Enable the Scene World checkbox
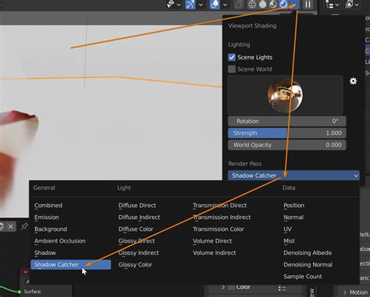The width and height of the screenshot is (370, 297). [x=232, y=69]
